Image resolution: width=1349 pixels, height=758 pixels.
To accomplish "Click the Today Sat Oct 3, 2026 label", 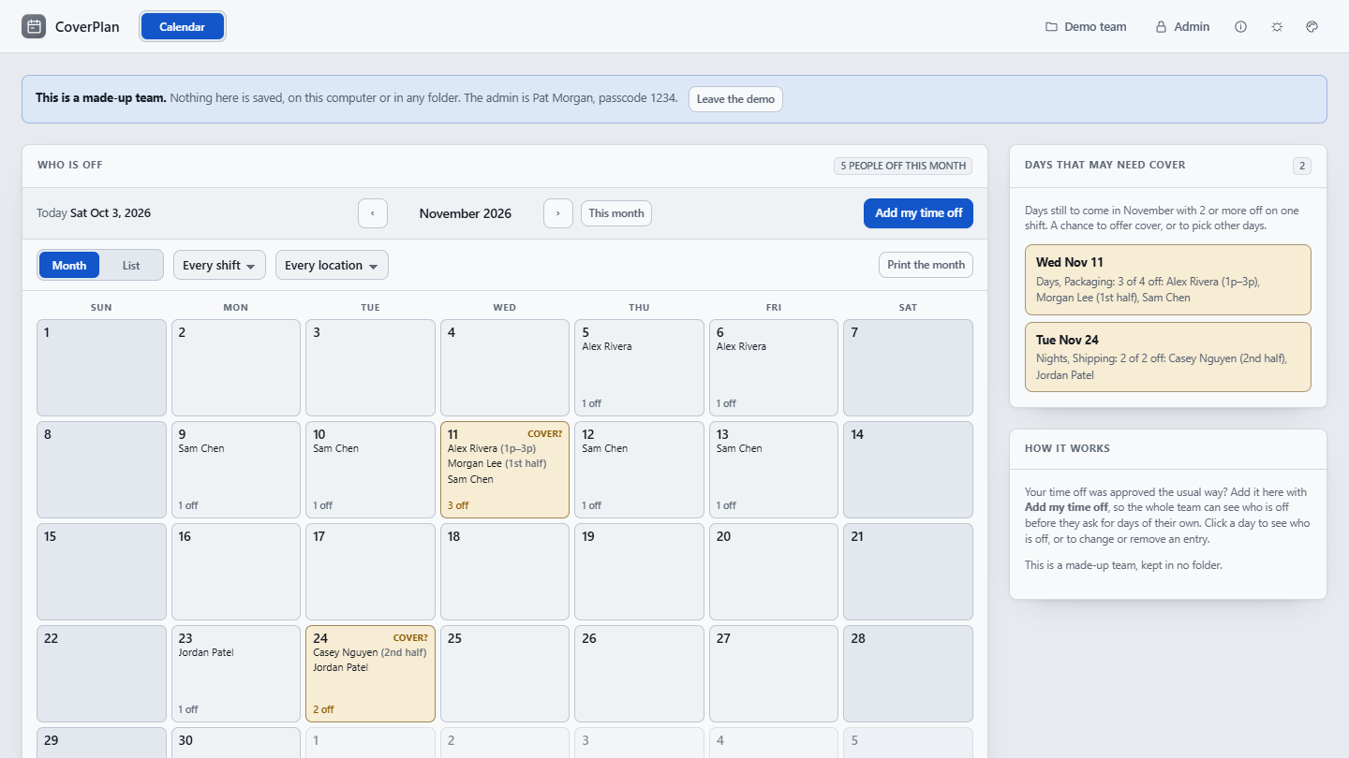I will coord(94,213).
